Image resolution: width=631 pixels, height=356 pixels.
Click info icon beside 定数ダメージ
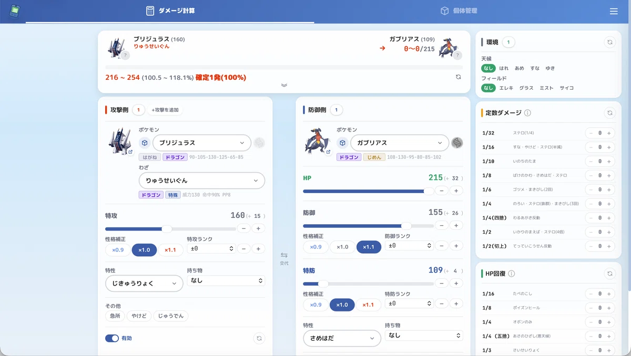[527, 112]
